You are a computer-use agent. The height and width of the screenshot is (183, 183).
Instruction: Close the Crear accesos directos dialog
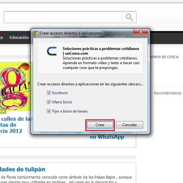141,32
